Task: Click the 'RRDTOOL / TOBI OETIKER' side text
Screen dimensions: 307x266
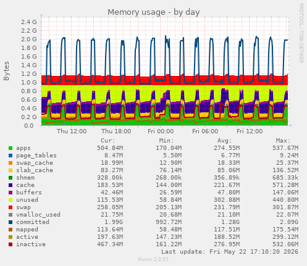Action: (301, 33)
